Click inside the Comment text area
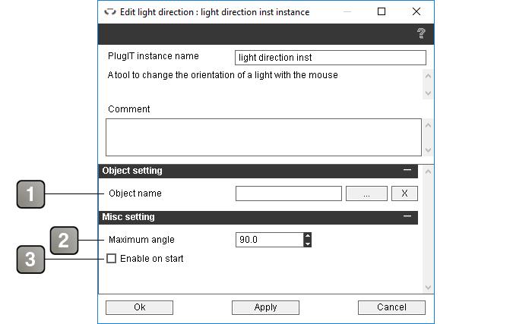 264,137
